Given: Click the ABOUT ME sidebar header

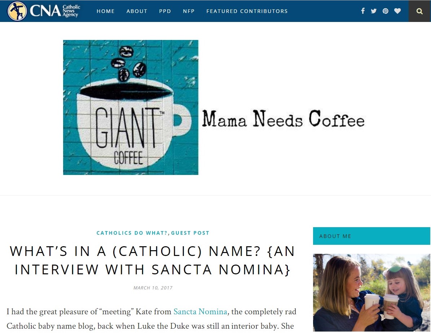Looking at the screenshot, I should [371, 236].
